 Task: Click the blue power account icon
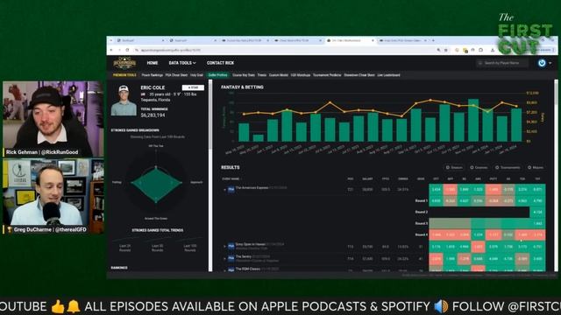[542, 63]
